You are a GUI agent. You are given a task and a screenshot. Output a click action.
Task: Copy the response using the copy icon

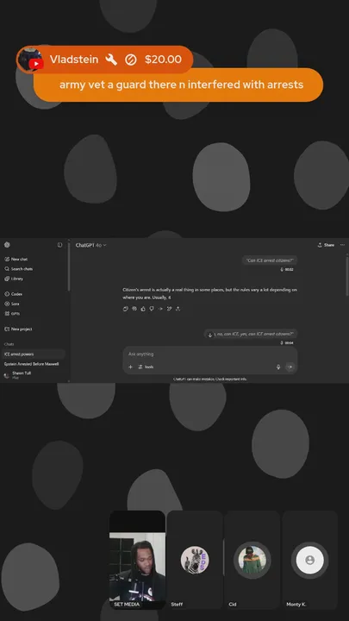(126, 309)
